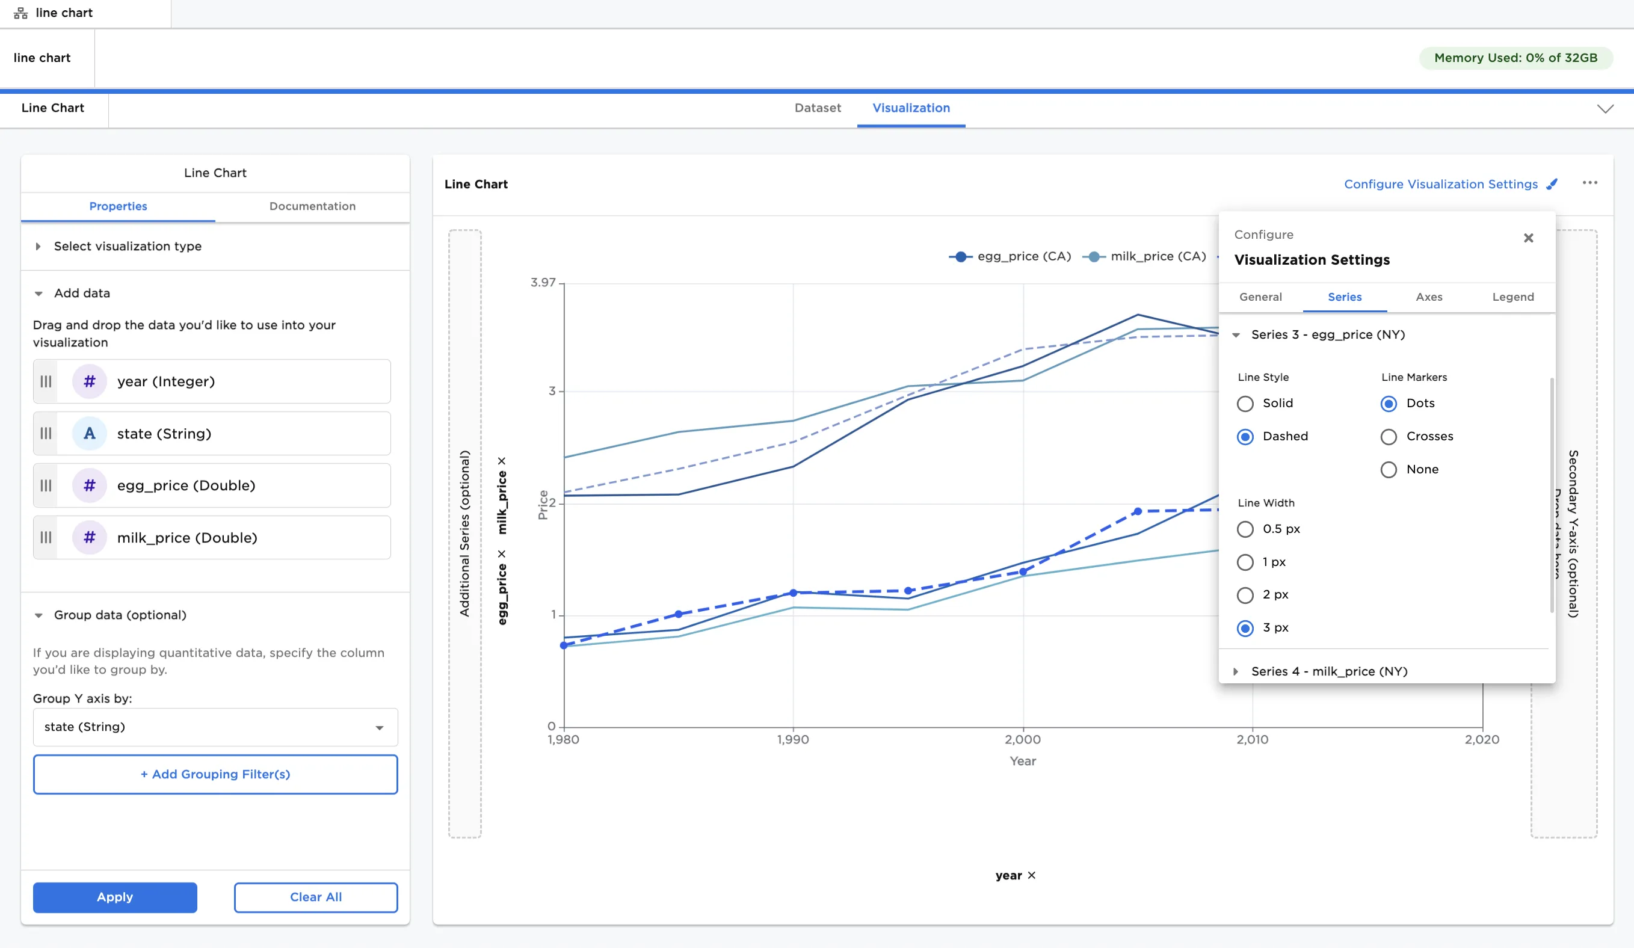
Task: Collapse Series 3 - egg_price (NY)
Action: click(x=1236, y=335)
